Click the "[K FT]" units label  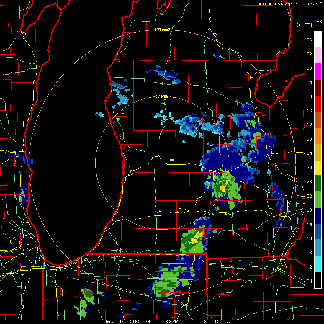(x=304, y=25)
